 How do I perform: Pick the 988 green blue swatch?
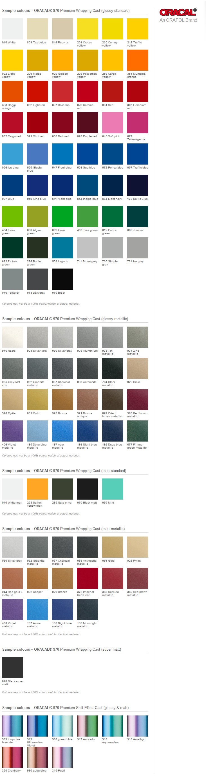click(62, 726)
